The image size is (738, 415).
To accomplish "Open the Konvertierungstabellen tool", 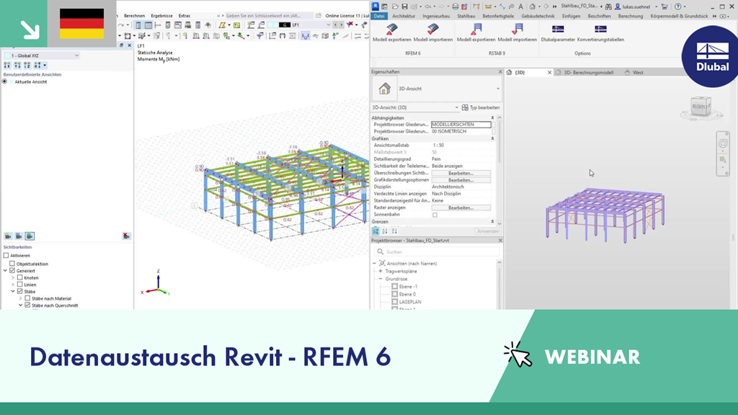I will [x=600, y=29].
